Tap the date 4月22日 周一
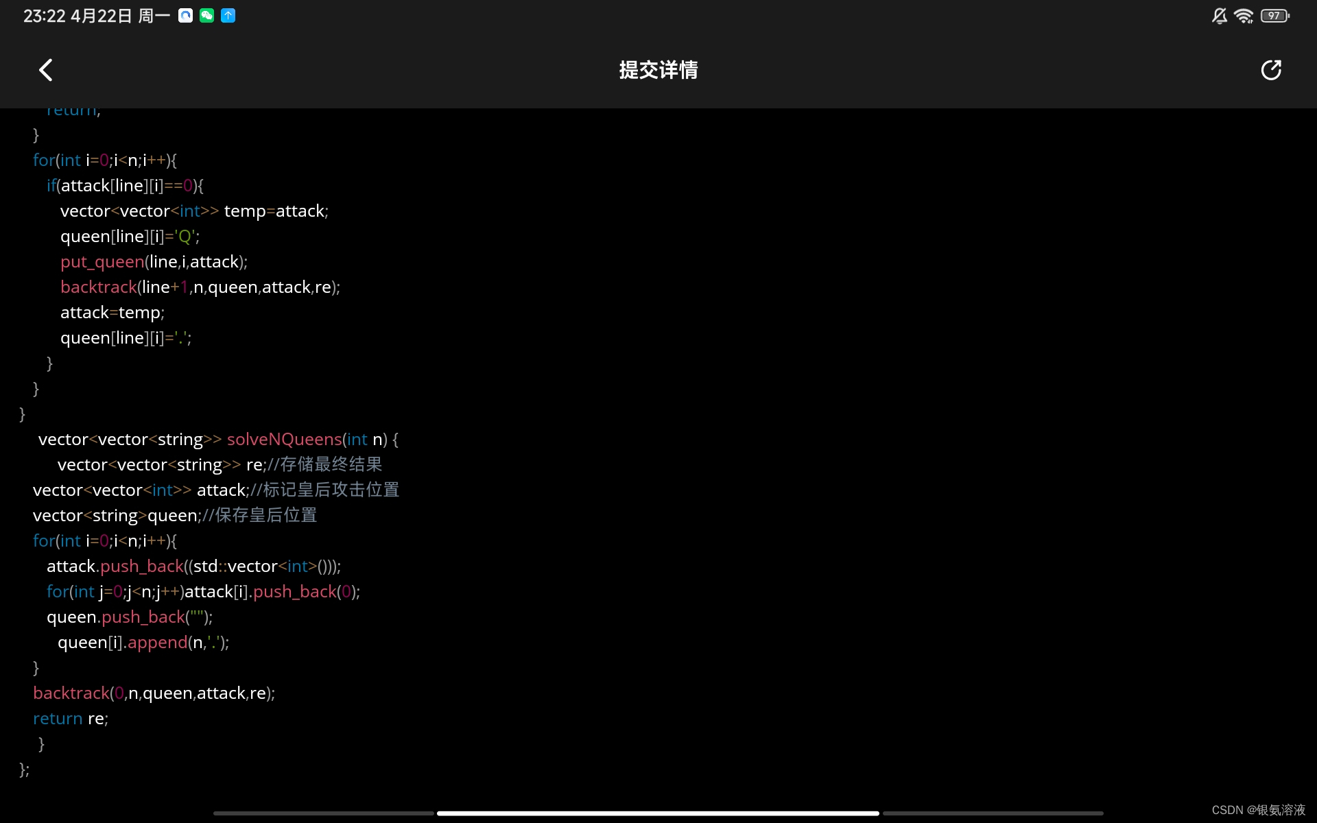The height and width of the screenshot is (823, 1317). point(121,16)
